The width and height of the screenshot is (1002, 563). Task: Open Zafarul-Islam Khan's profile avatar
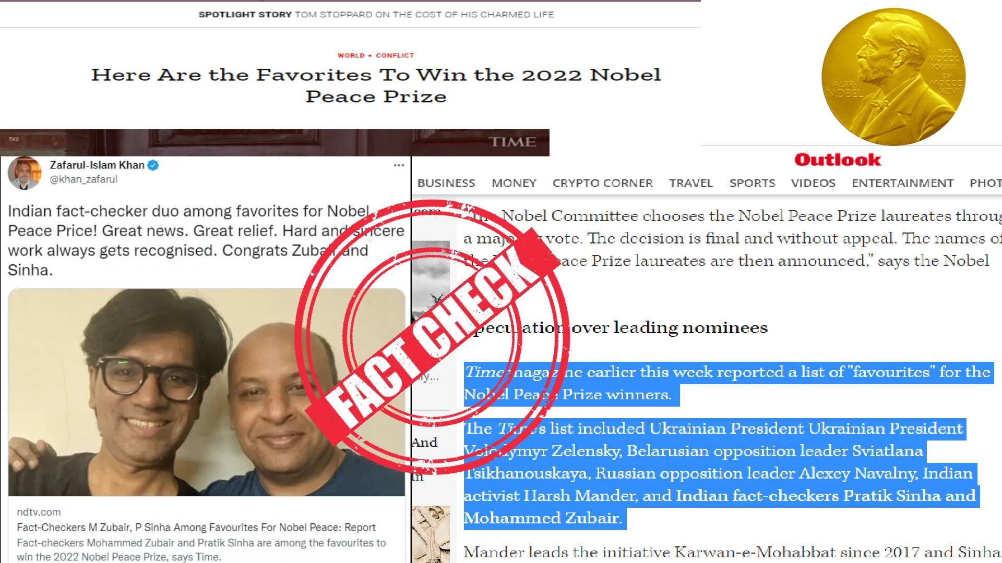[x=24, y=173]
